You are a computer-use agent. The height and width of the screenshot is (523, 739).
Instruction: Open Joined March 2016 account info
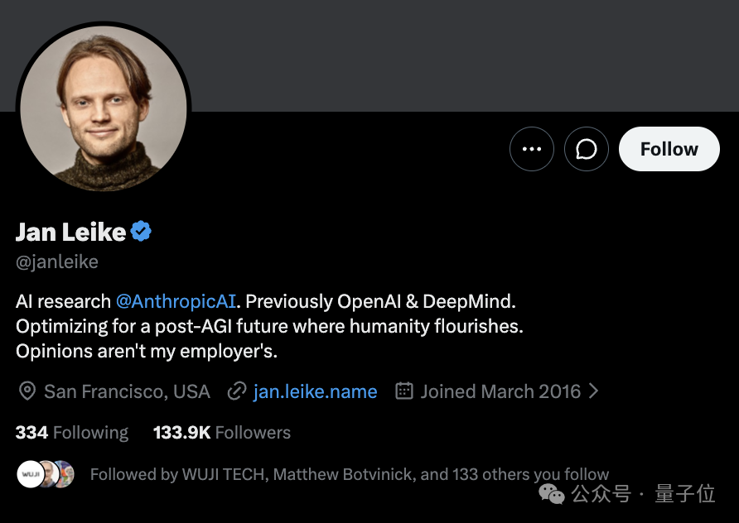(x=500, y=391)
